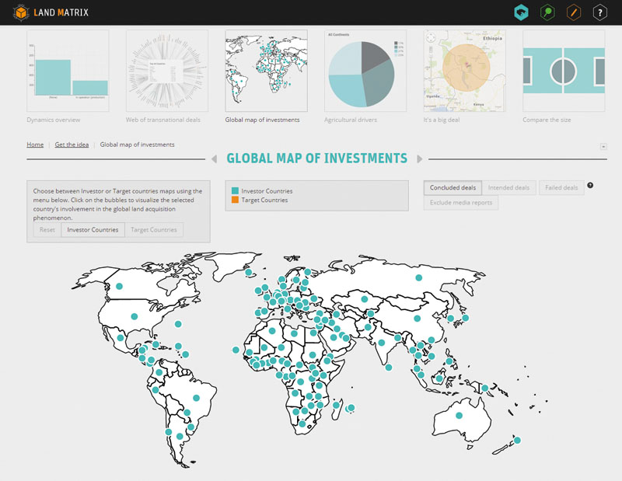Open the Agricultural drivers pie chart thumbnail
The width and height of the screenshot is (622, 481).
(x=365, y=71)
